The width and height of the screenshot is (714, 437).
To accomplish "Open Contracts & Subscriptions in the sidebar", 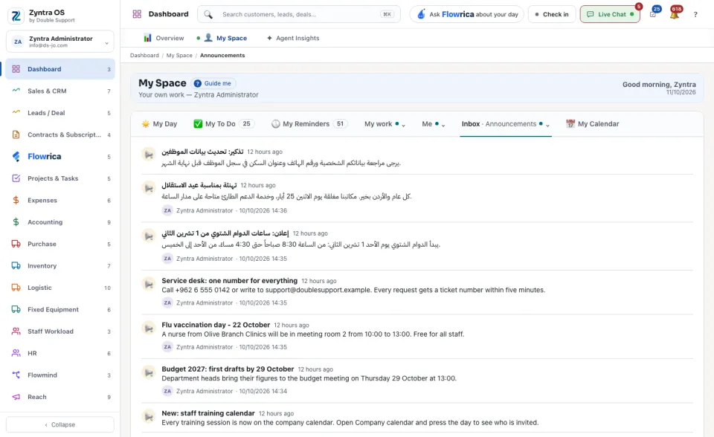I will pyautogui.click(x=60, y=135).
